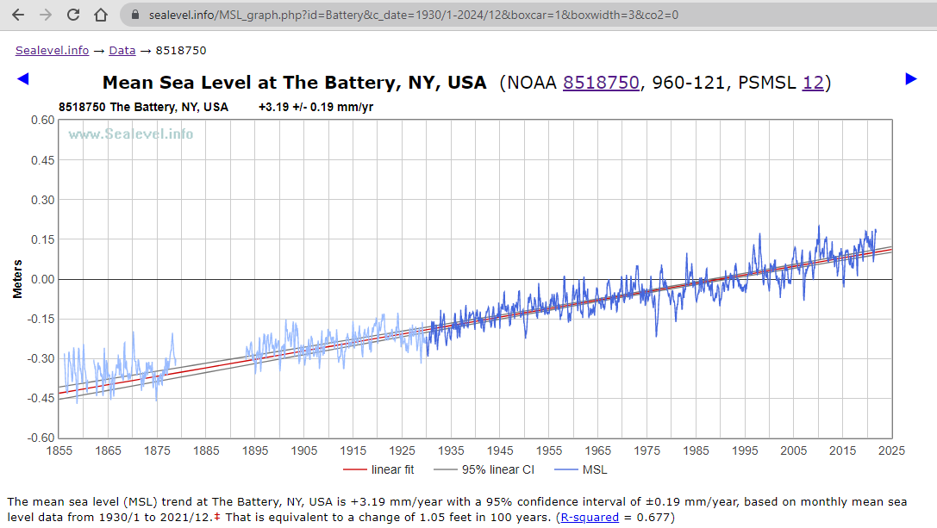Reload the current page
The image size is (937, 528).
73,15
